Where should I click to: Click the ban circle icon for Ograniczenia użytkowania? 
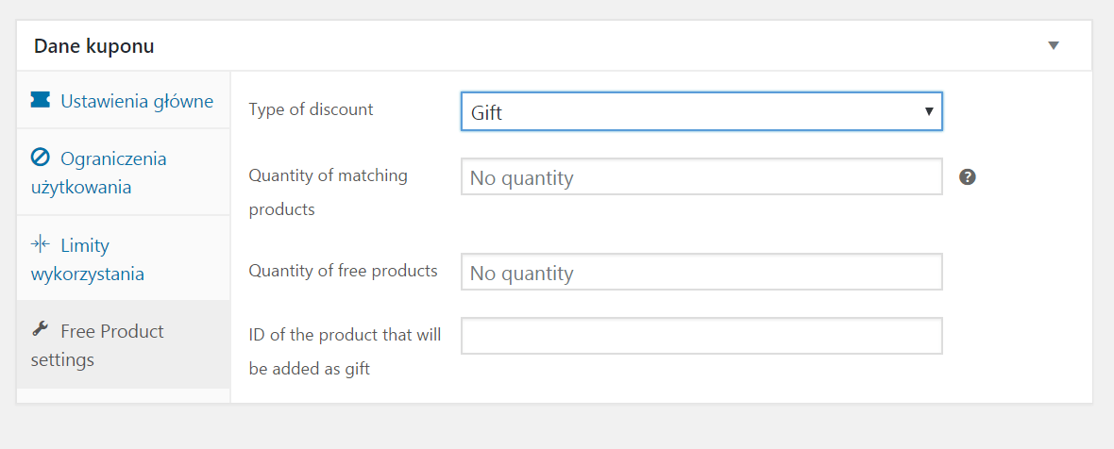[40, 158]
